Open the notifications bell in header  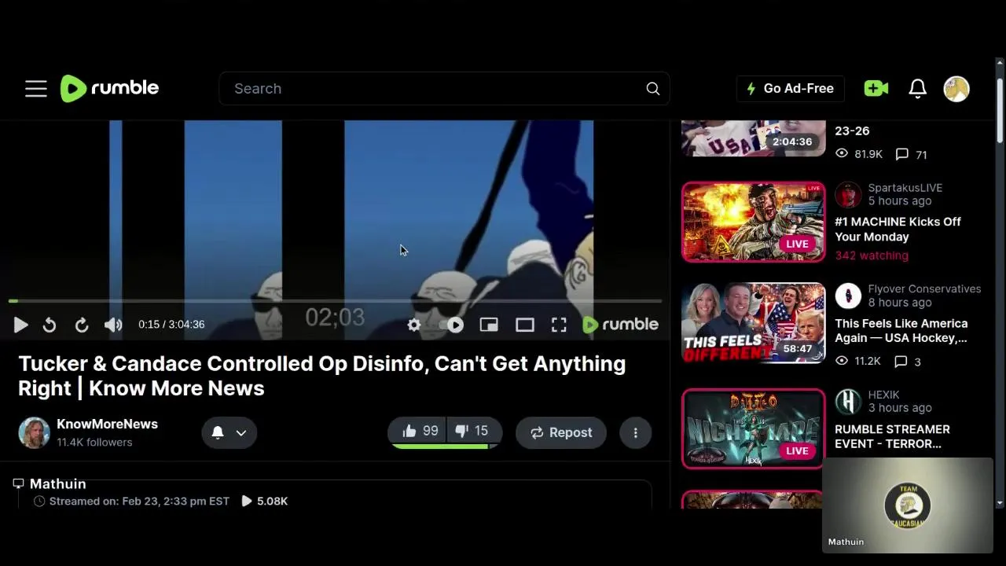(x=917, y=89)
